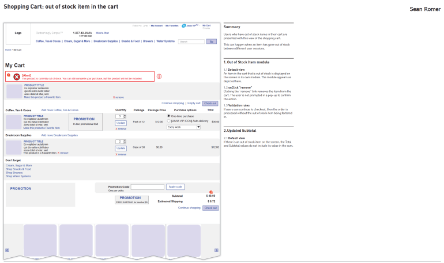Click the 'Pack of 12' package text
The width and height of the screenshot is (444, 263).
click(139, 122)
